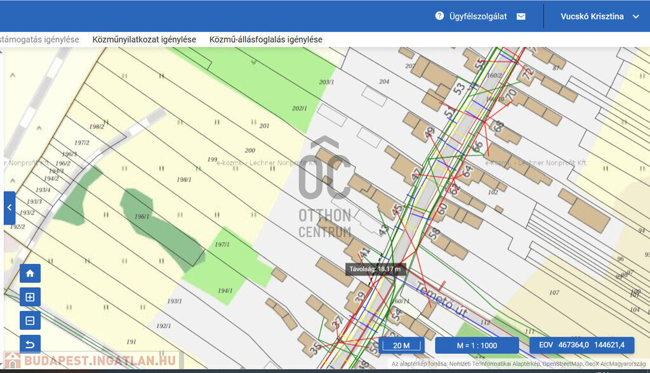Expand the left side panel arrow
The width and height of the screenshot is (650, 373).
(9, 208)
